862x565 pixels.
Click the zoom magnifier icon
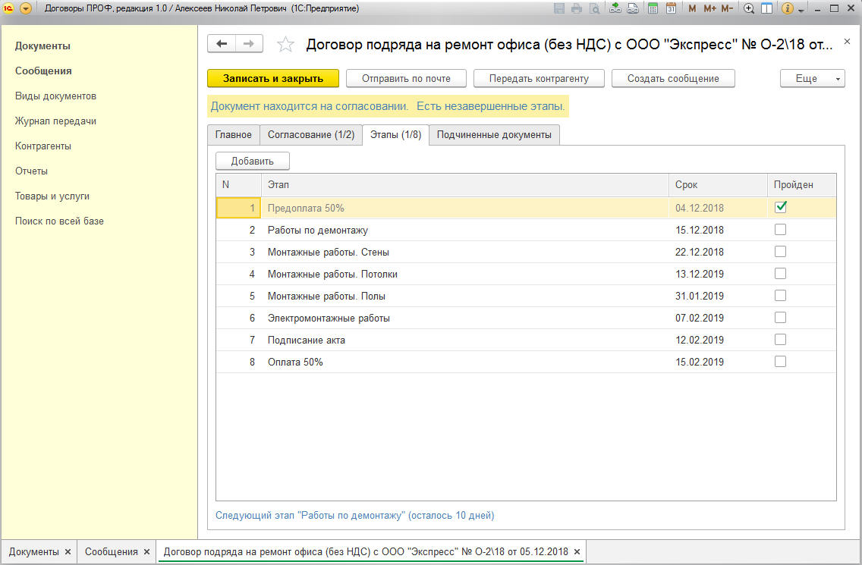click(x=749, y=8)
